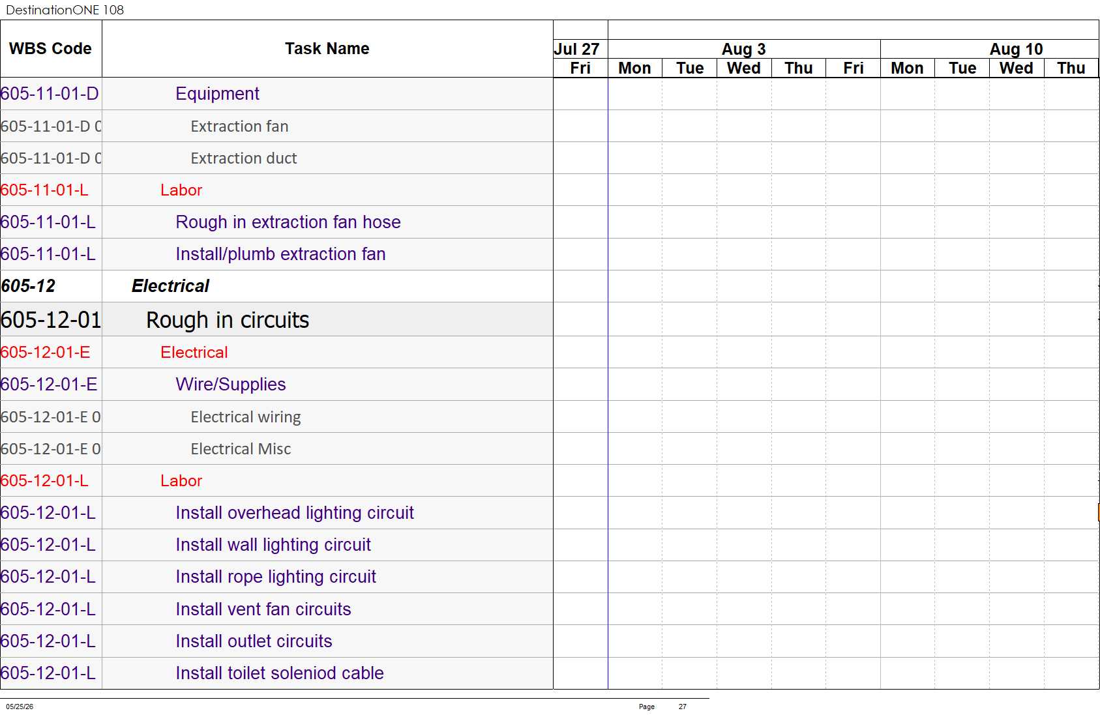Select Install toilet soleniod cable task
Viewport: 1100px width, 715px height.
[x=280, y=673]
